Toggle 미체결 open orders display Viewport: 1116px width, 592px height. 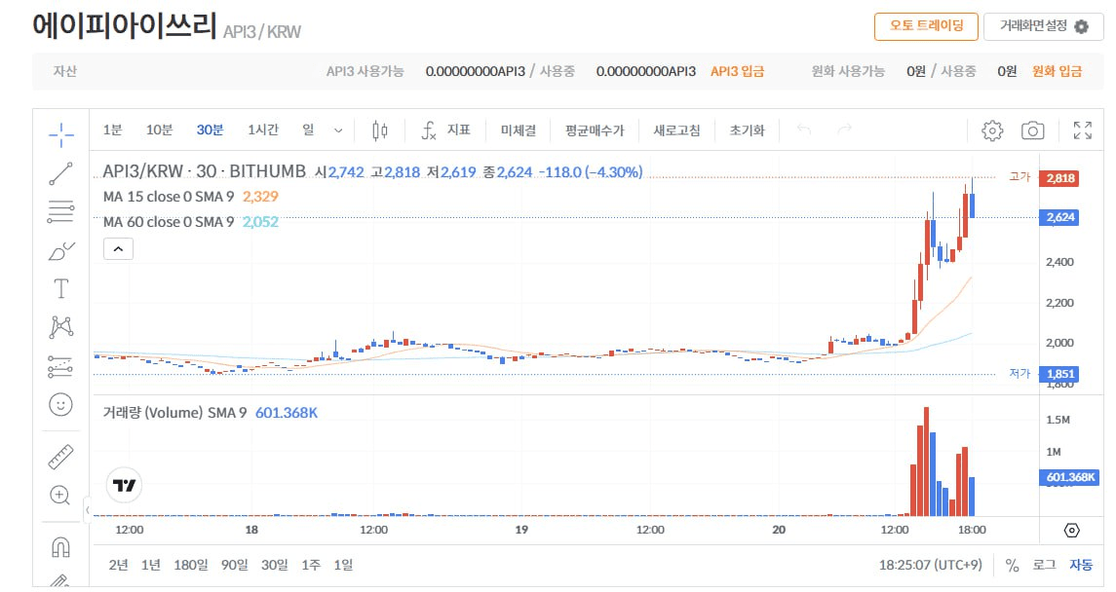click(519, 130)
